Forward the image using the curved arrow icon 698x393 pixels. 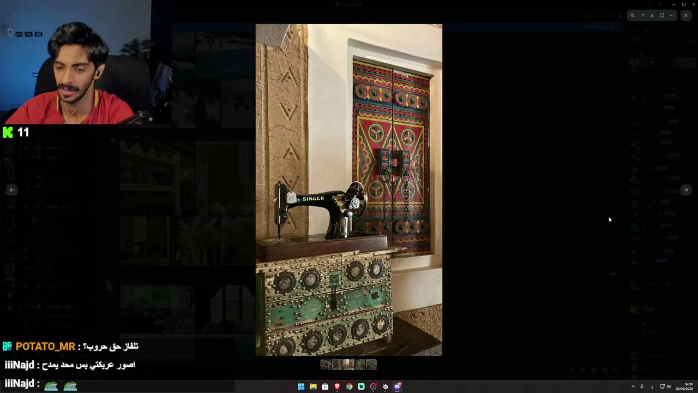point(642,15)
